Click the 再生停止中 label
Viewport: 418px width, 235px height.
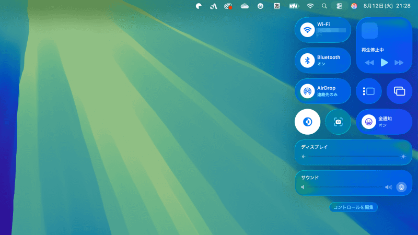pos(373,50)
